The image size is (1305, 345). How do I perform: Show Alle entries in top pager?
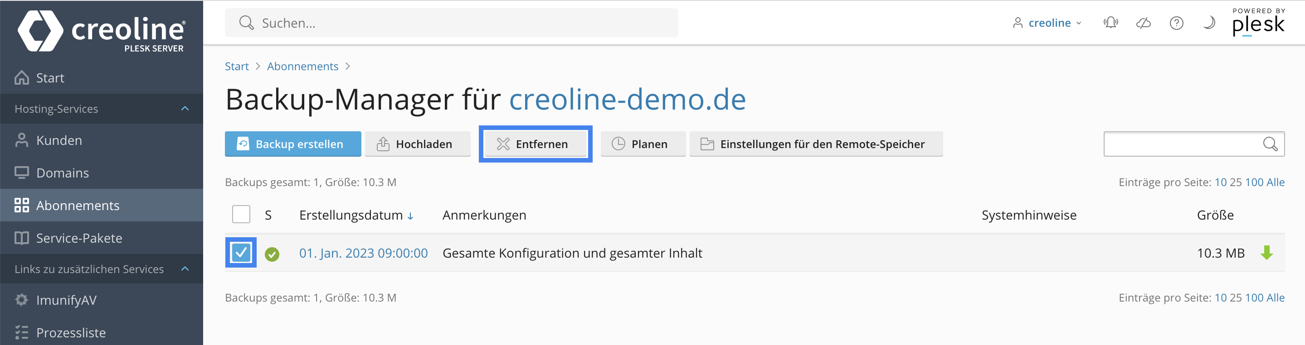[1275, 182]
